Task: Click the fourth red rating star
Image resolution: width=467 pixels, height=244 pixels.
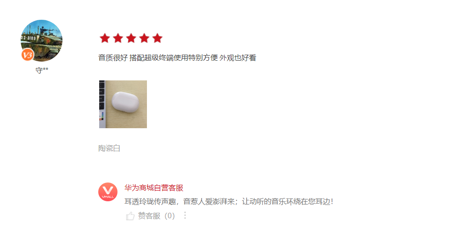Action: [x=144, y=38]
